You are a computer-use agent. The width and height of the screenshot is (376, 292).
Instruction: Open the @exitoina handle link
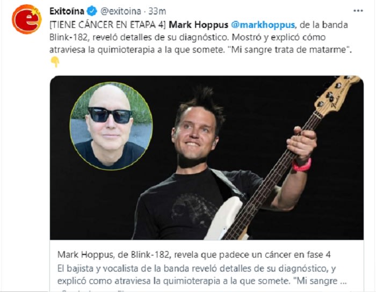click(121, 11)
